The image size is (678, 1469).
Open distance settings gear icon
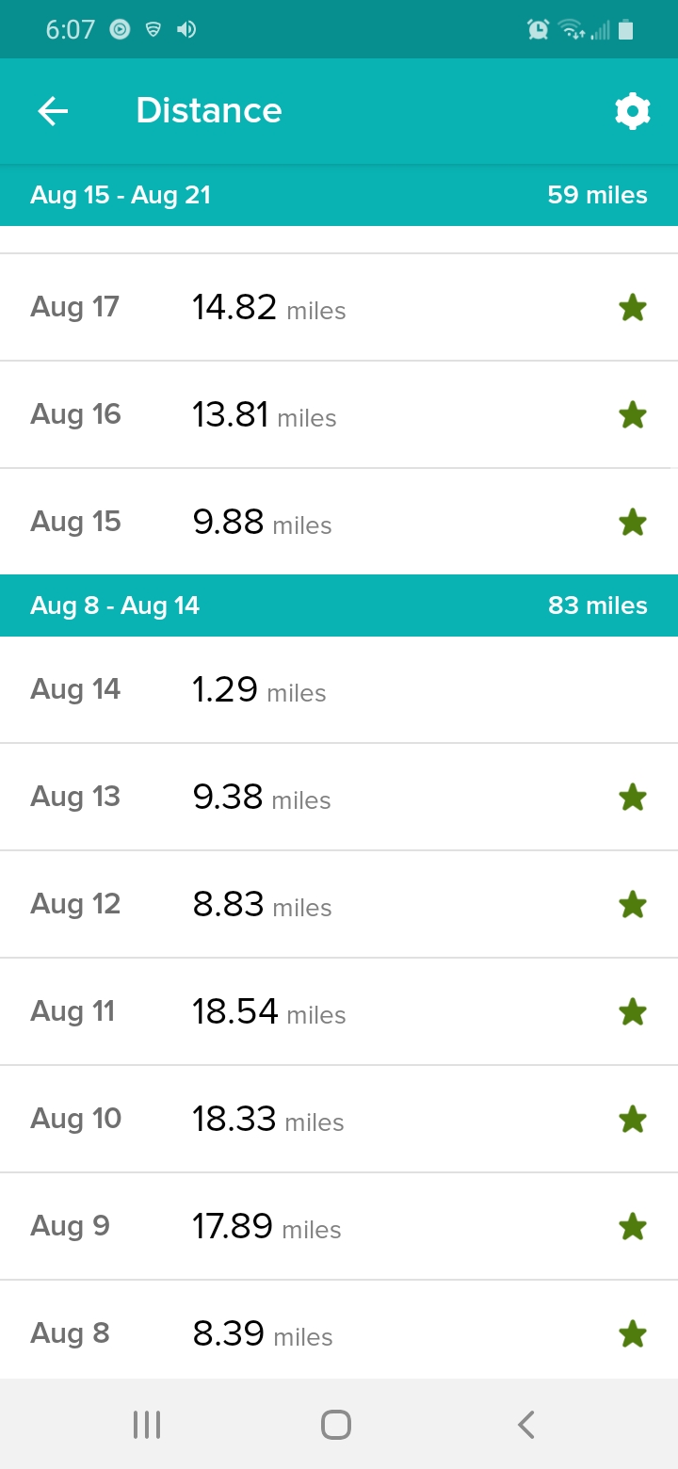coord(632,111)
